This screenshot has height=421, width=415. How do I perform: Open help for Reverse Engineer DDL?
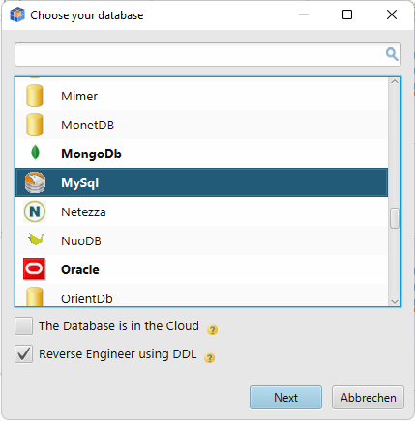tap(210, 358)
